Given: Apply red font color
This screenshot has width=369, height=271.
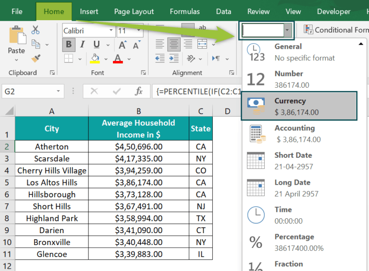Looking at the screenshot, I should pos(118,59).
